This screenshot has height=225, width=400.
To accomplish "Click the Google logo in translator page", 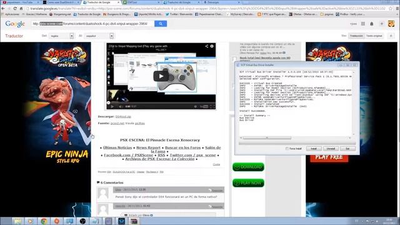I will [x=15, y=24].
